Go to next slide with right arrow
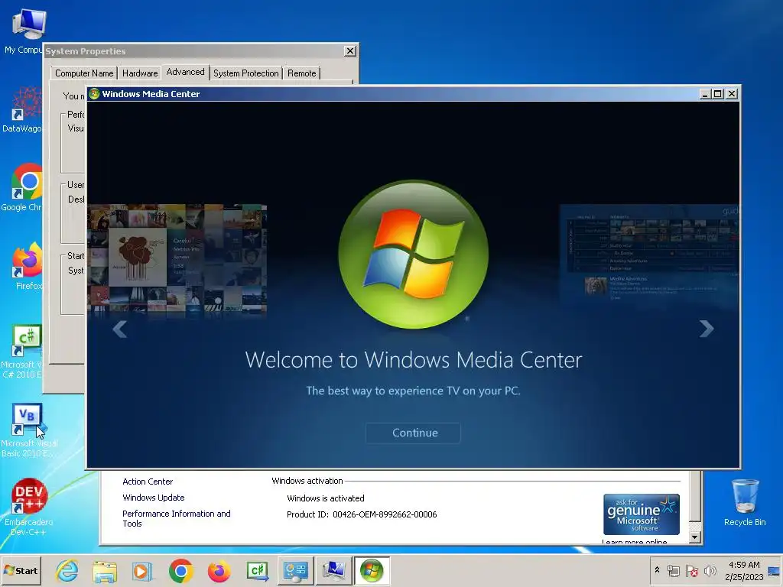This screenshot has height=587, width=783. [x=706, y=329]
